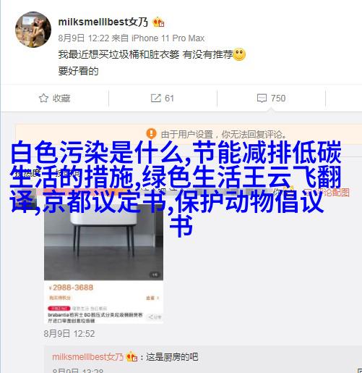Image resolution: width=362 pixels, height=373 pixels.
Task: Click the comment timestamp 8月9日 12:52
Action: (69, 334)
